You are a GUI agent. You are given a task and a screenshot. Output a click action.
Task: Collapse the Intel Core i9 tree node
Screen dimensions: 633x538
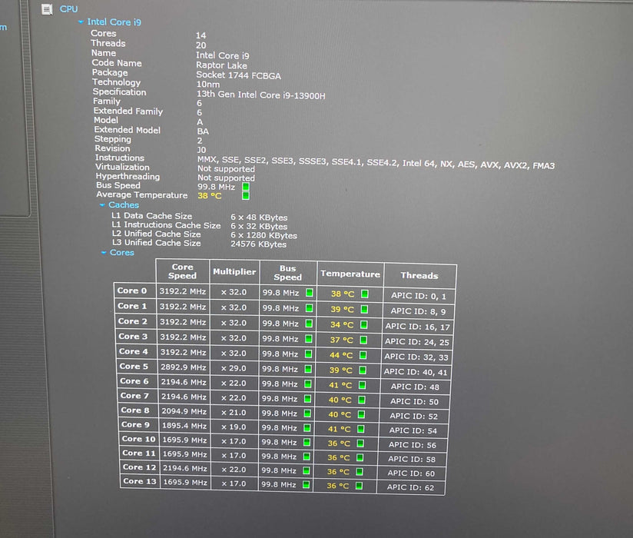(81, 22)
